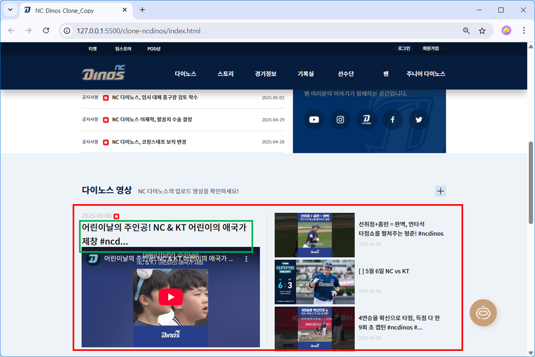This screenshot has height=357, width=535.
Task: Click the NC Dinos logo
Action: (x=104, y=73)
